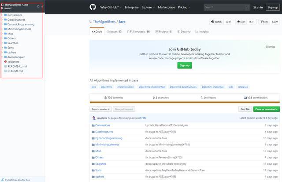
Task: Click the GitHub search field
Action: pos(226,7)
